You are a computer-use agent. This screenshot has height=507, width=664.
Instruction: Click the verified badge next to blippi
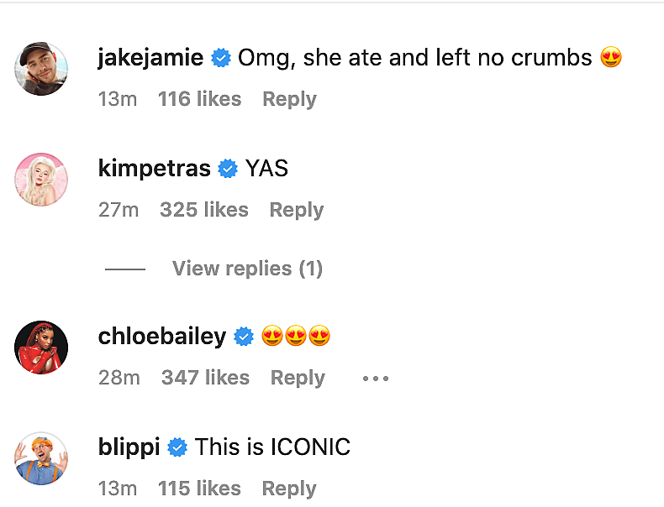(177, 447)
